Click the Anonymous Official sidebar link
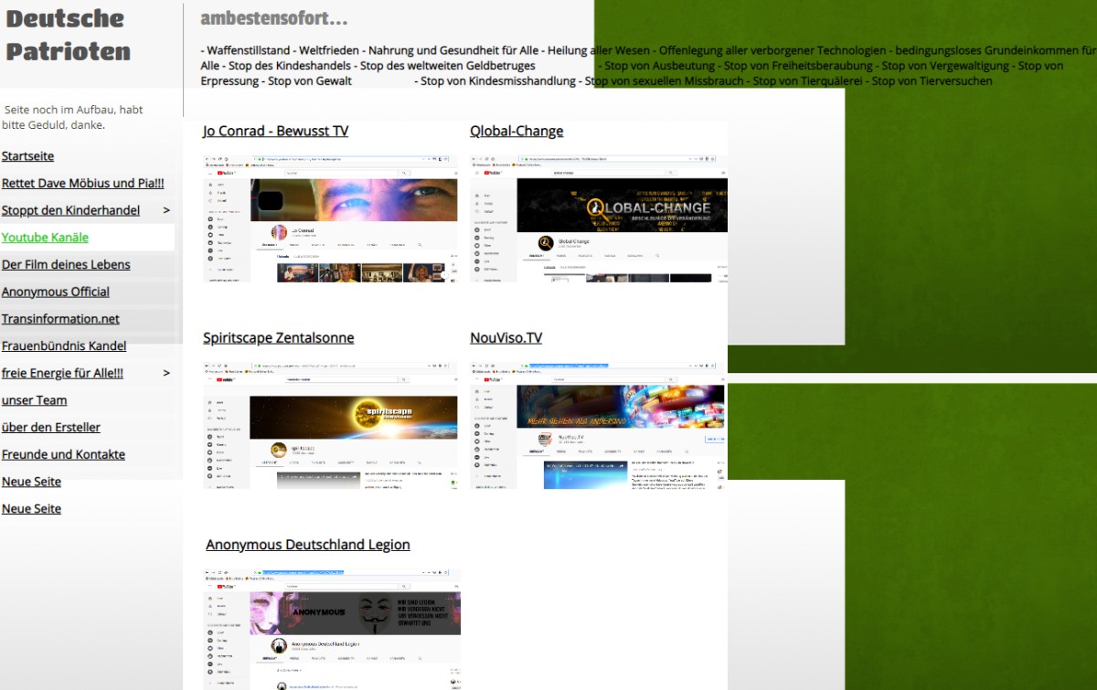Viewport: 1097px width, 690px height. (56, 292)
